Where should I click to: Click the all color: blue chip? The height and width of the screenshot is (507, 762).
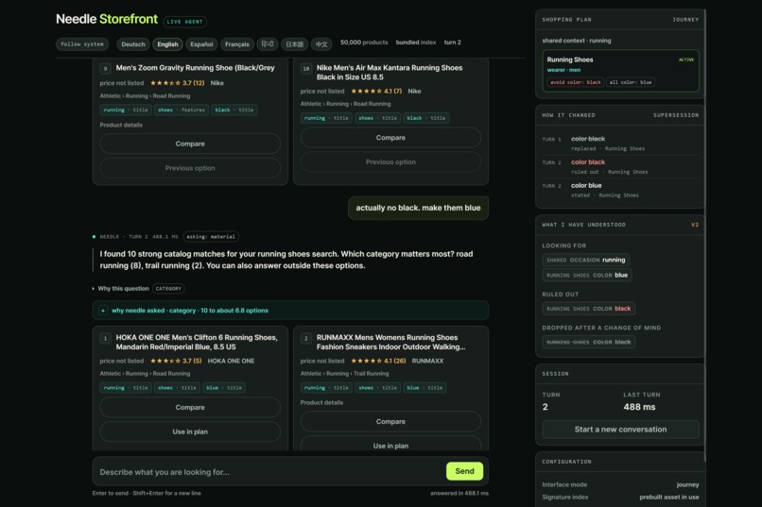pyautogui.click(x=631, y=82)
